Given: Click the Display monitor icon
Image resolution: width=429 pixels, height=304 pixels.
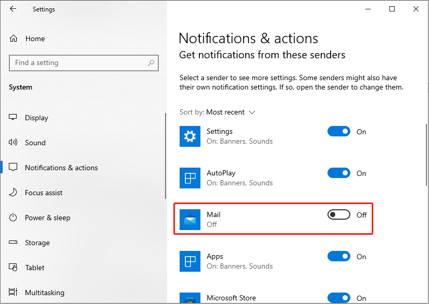Looking at the screenshot, I should [x=13, y=117].
